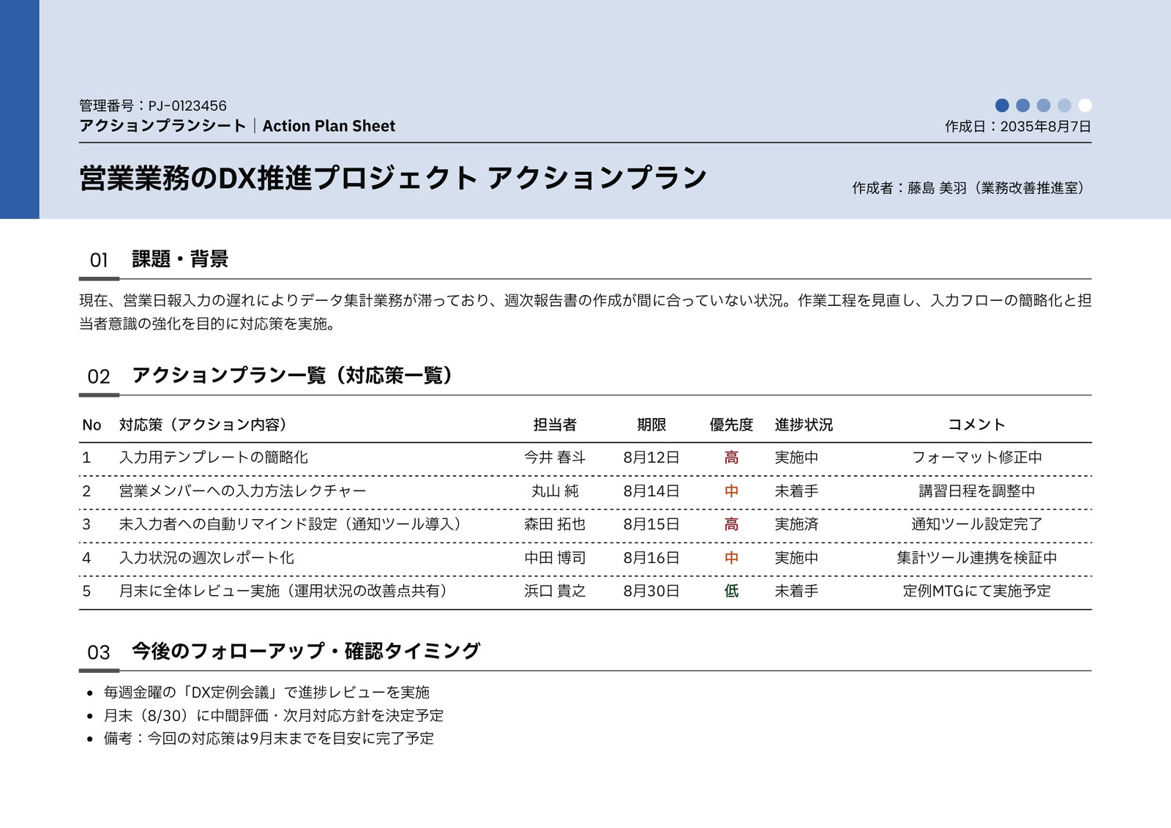The width and height of the screenshot is (1171, 828).
Task: Click the 作成日 2035年8月7日 field
Action: click(1018, 127)
